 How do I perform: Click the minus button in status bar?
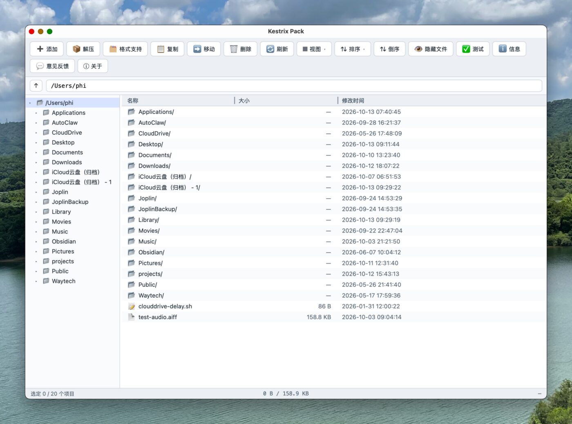pos(539,394)
